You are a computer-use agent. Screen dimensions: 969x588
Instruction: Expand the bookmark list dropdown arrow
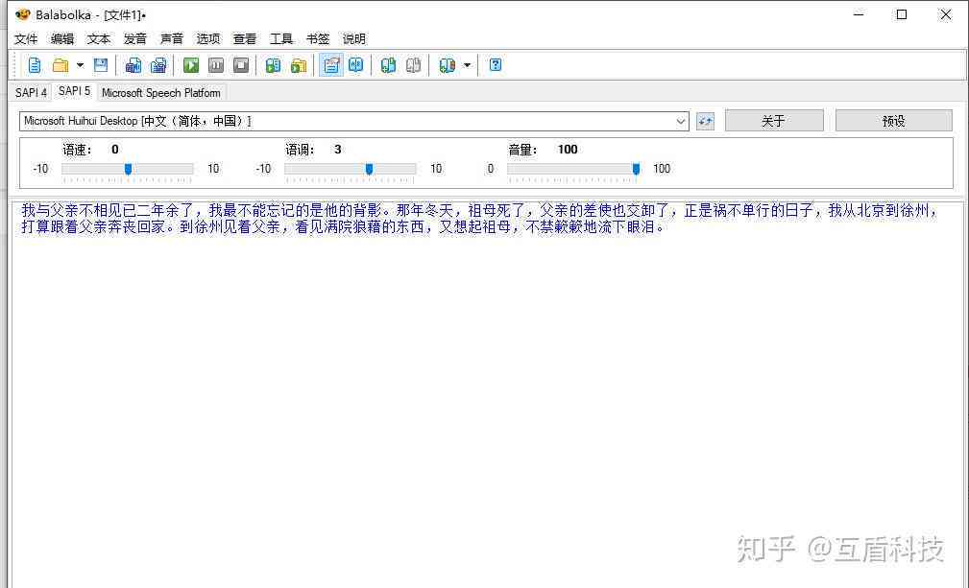[x=467, y=65]
